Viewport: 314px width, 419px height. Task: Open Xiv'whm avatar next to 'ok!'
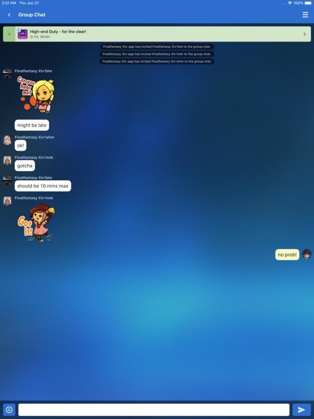coord(7,140)
